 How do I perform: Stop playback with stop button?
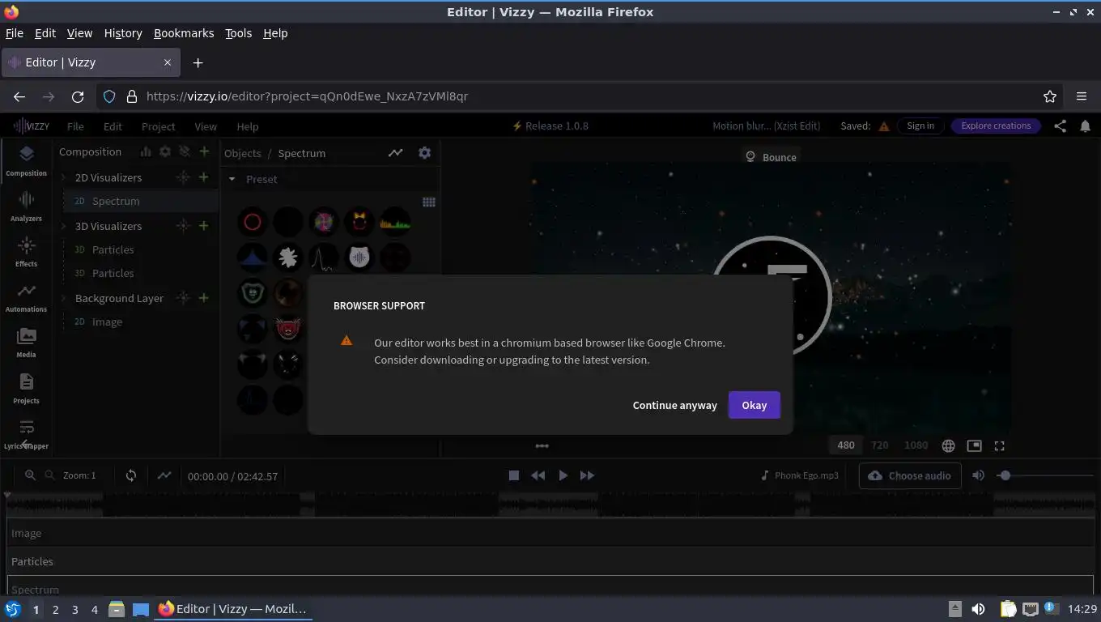click(x=513, y=475)
